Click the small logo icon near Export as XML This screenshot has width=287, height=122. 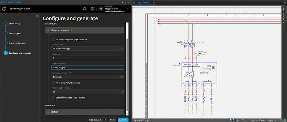point(44,120)
